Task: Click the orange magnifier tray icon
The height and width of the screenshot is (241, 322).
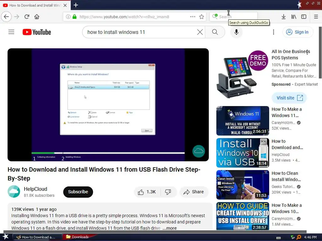Action: (299, 237)
